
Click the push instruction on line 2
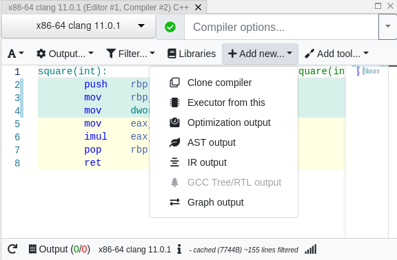coord(96,84)
